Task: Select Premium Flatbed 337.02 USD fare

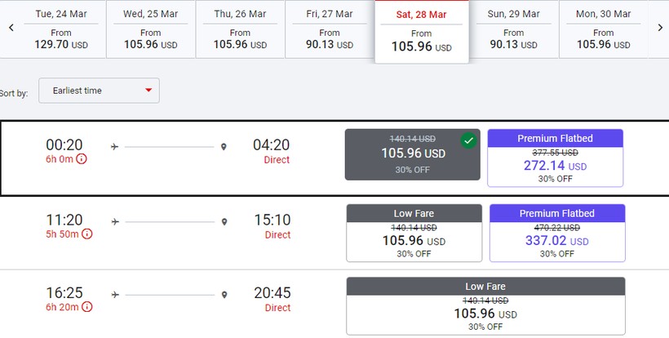Action: [x=556, y=233]
